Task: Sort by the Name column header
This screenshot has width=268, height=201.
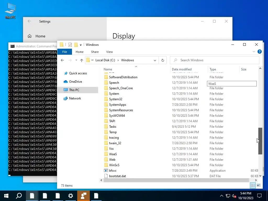Action: point(108,69)
